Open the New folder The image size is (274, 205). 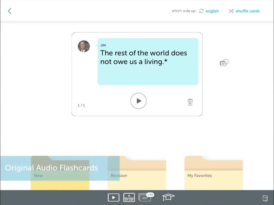(60, 175)
